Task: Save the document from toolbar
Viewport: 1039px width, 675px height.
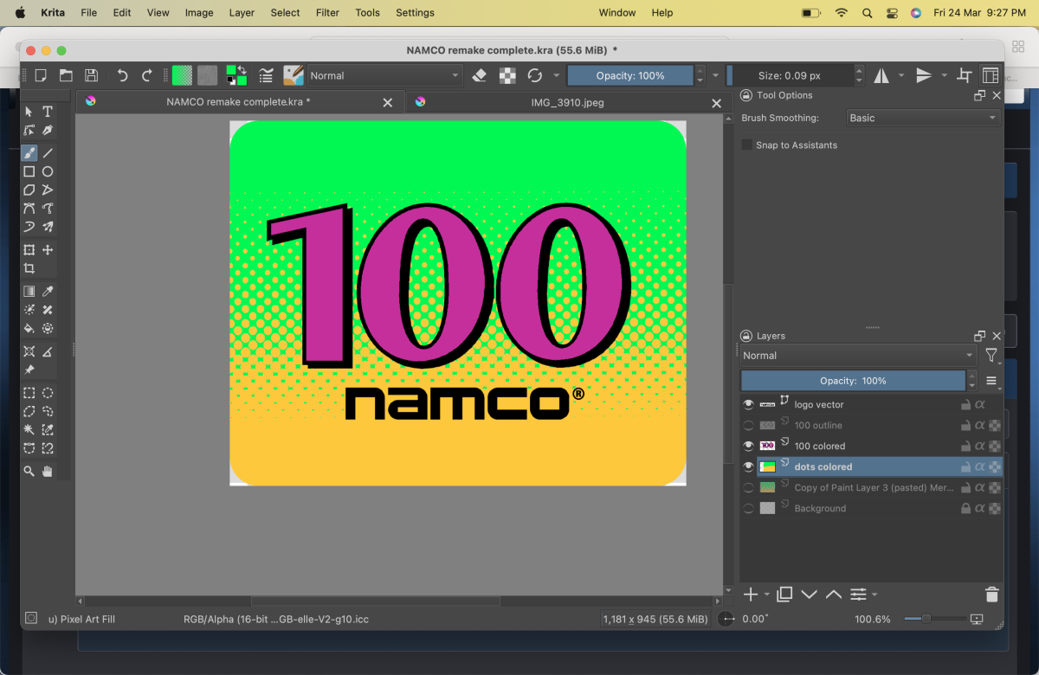Action: [x=91, y=75]
